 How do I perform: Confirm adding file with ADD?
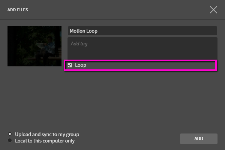point(199,139)
